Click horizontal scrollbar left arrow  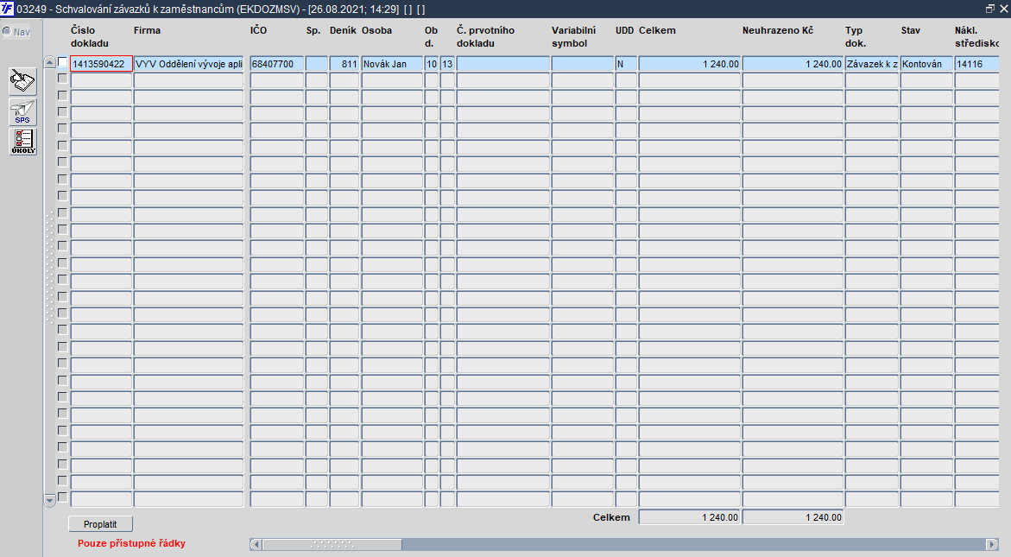tap(256, 544)
